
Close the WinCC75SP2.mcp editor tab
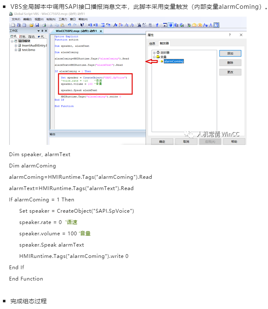click(x=101, y=31)
